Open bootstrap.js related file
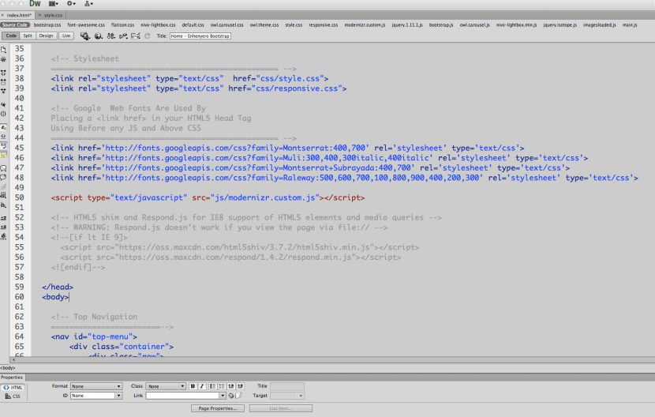655x417 pixels. pyautogui.click(x=441, y=25)
